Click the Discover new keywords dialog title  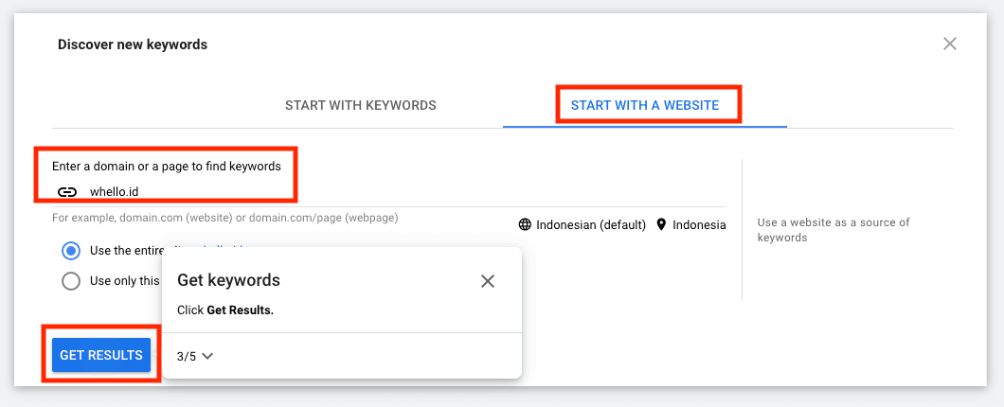(133, 44)
